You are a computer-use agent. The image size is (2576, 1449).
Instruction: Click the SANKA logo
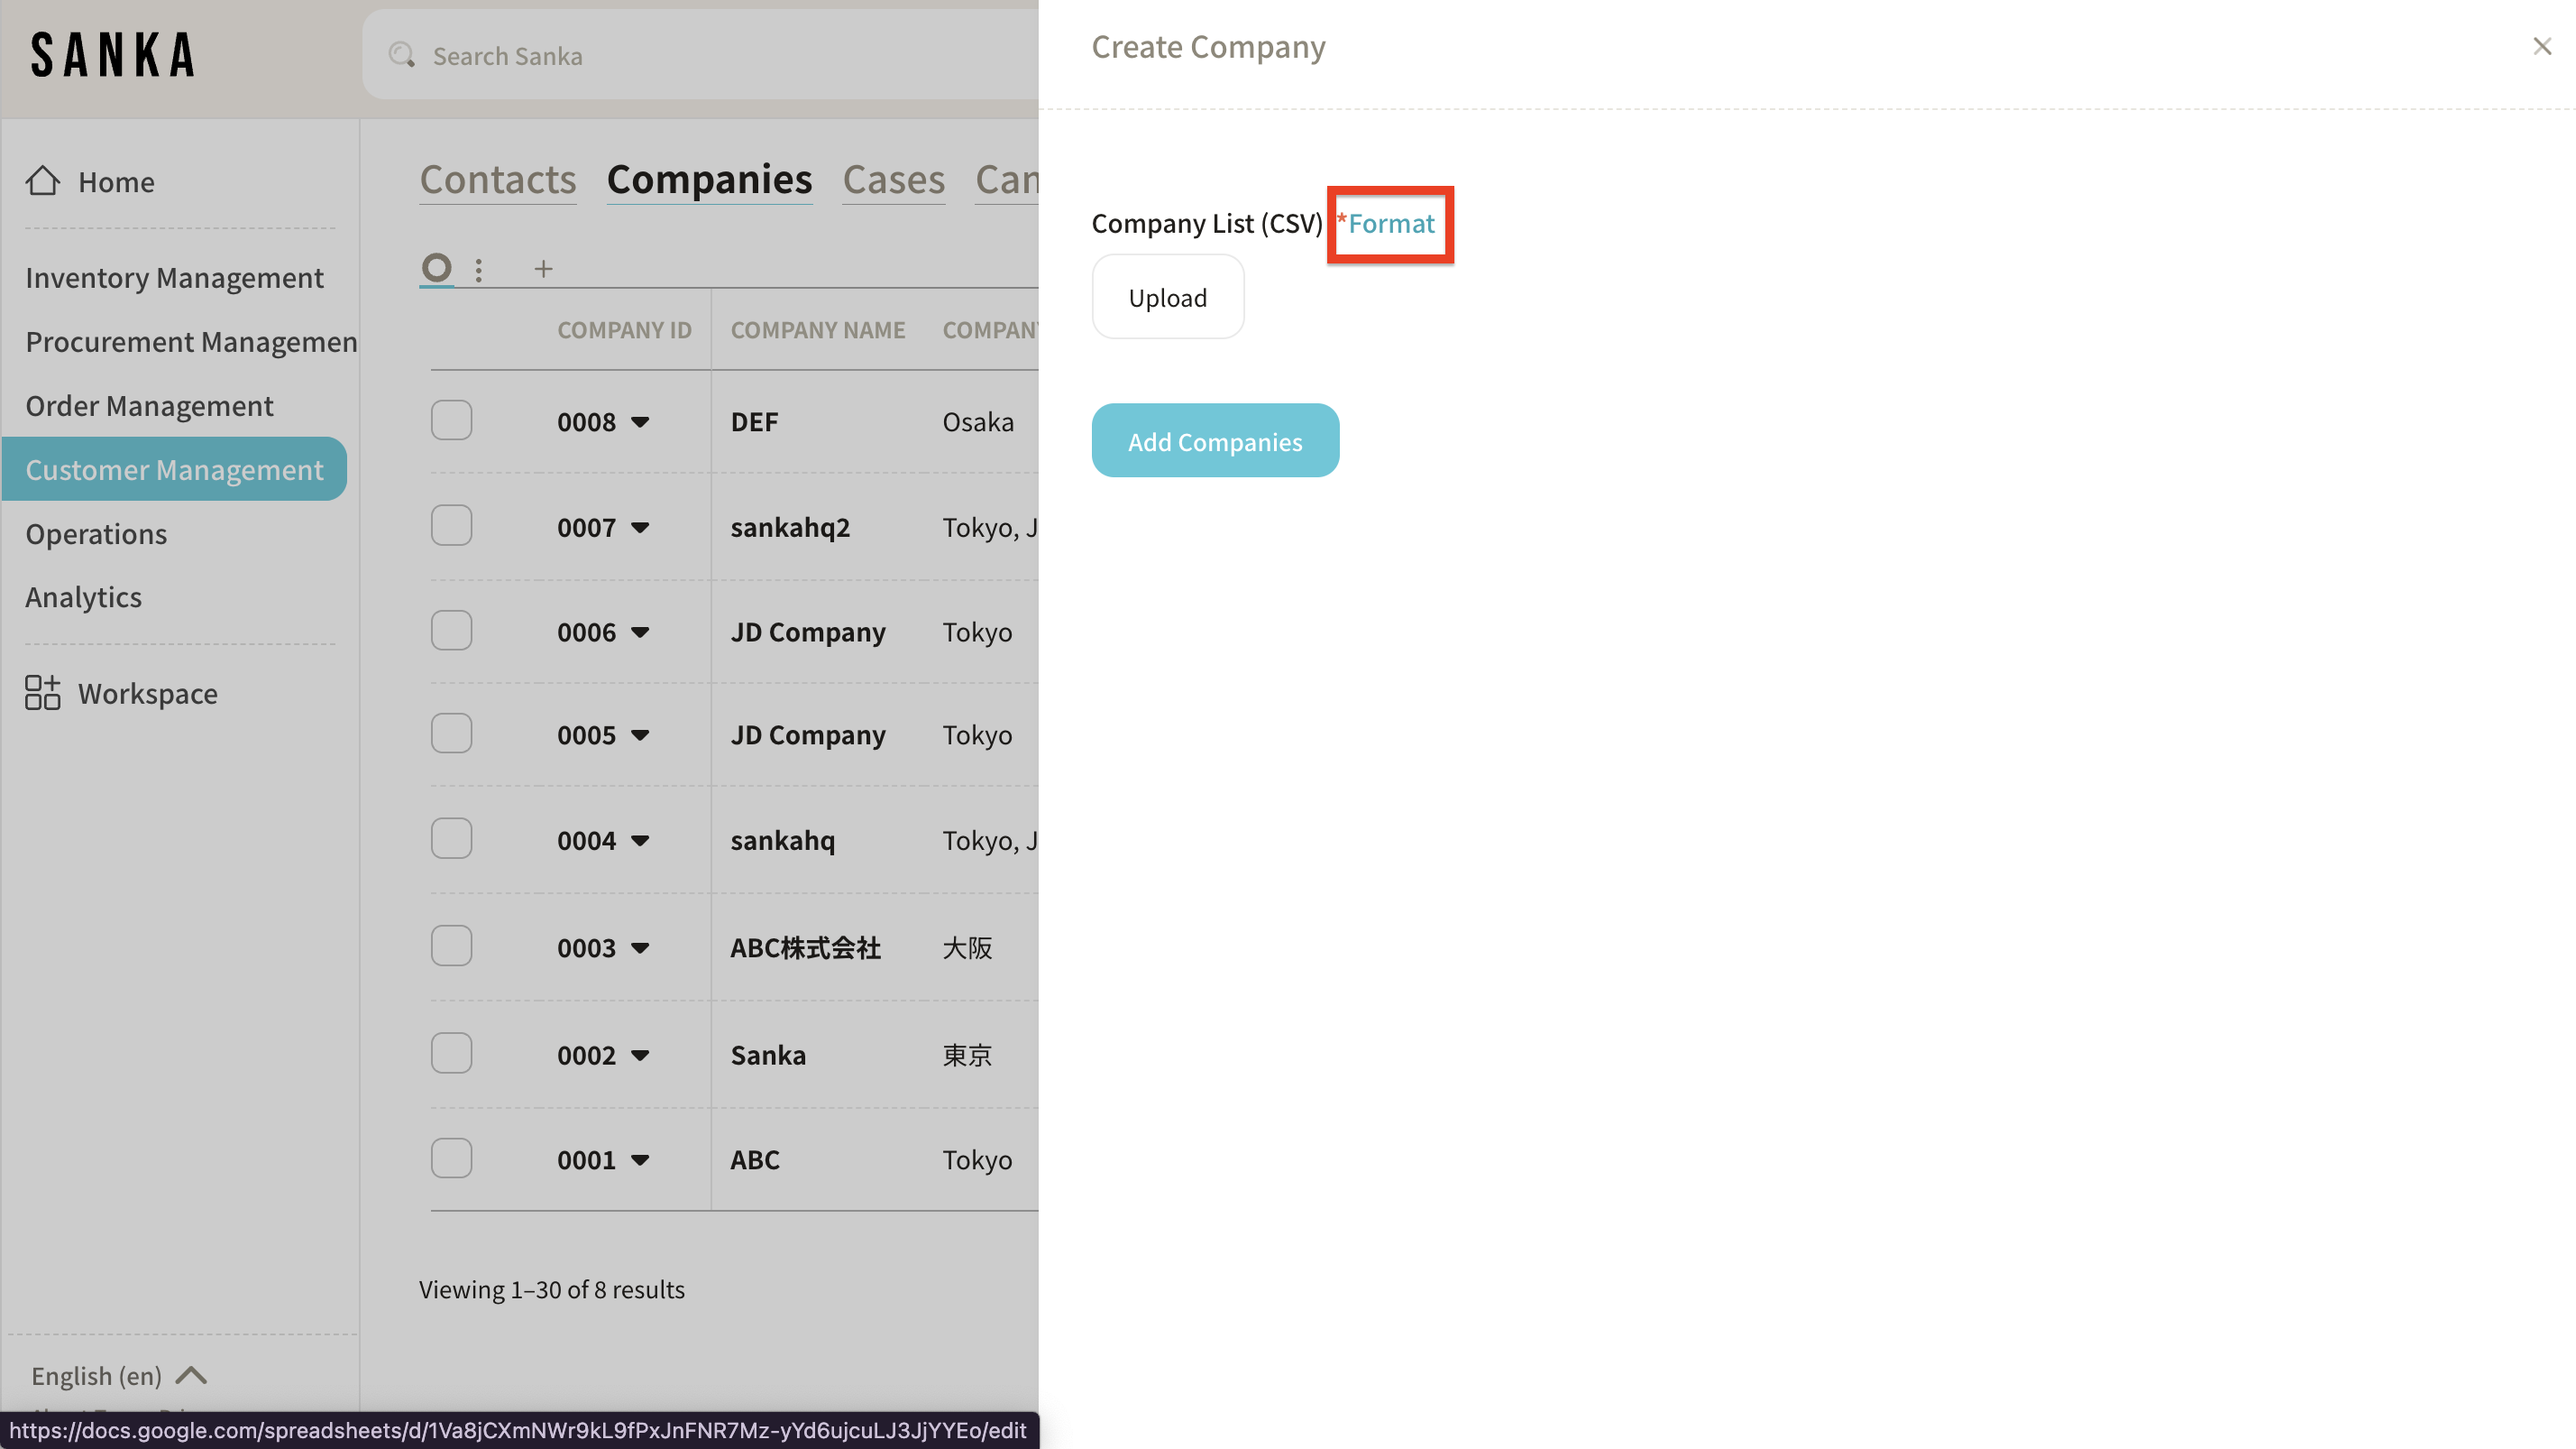pos(112,55)
